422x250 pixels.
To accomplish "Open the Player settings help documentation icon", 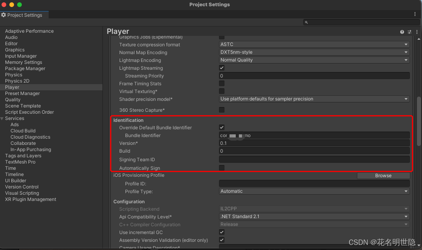I will point(402,32).
